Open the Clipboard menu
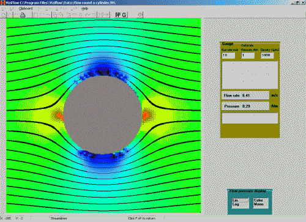Screen dimensions: 306x222 point(26,9)
